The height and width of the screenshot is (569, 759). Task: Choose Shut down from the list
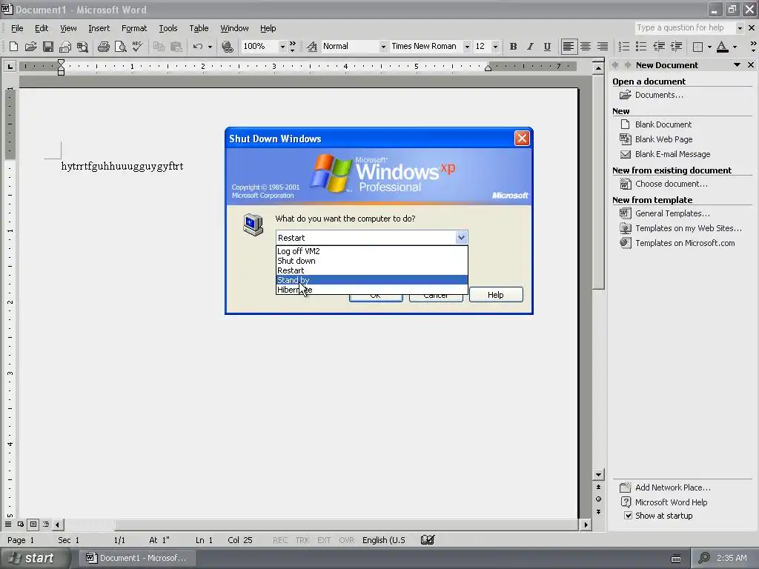click(372, 261)
